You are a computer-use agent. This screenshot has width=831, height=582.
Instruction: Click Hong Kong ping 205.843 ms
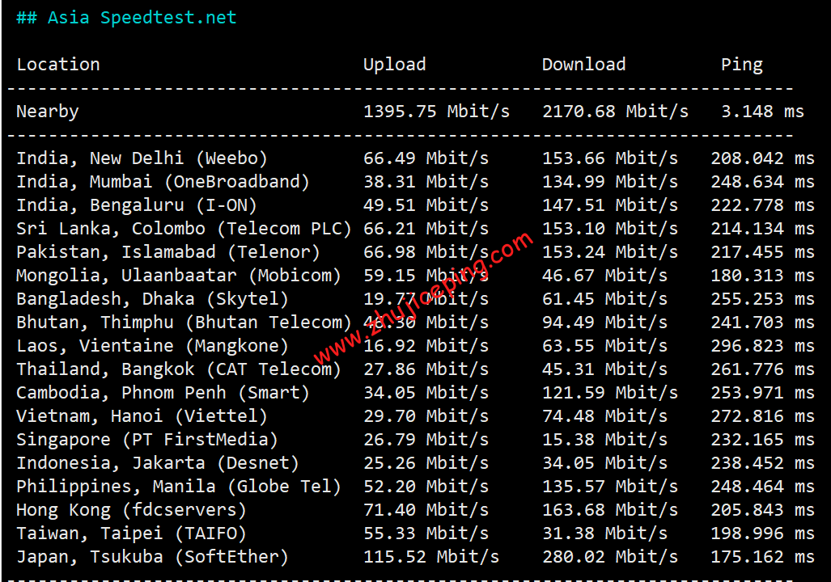pos(763,510)
